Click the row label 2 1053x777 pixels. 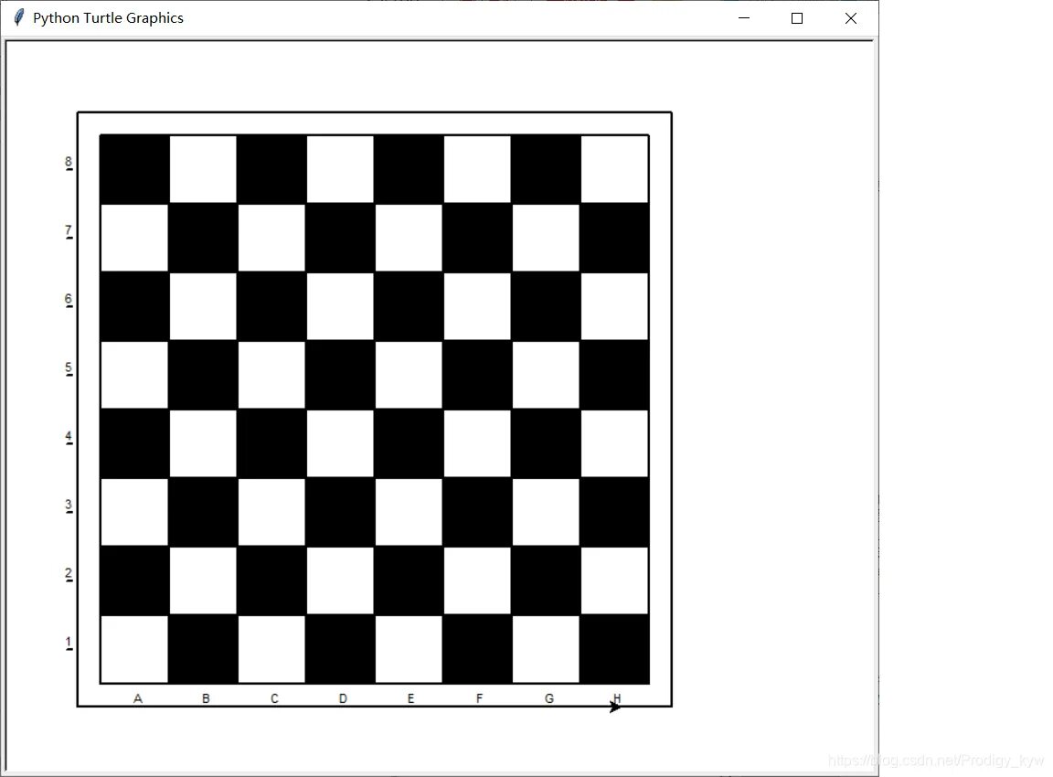point(69,573)
